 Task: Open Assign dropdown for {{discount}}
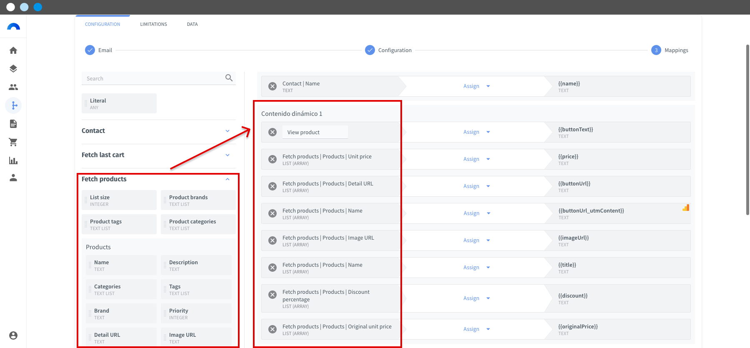(x=477, y=298)
